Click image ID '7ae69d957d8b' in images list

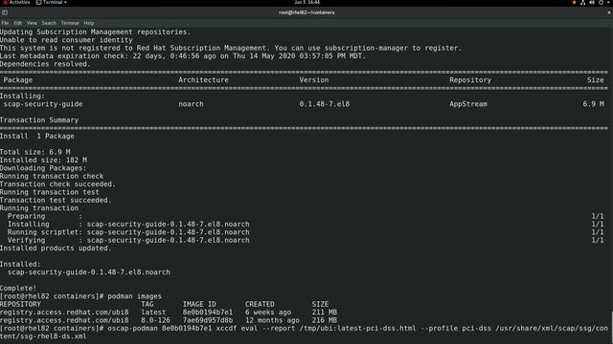tap(208, 320)
